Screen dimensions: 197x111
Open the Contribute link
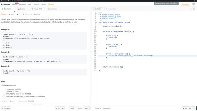[107, 108]
